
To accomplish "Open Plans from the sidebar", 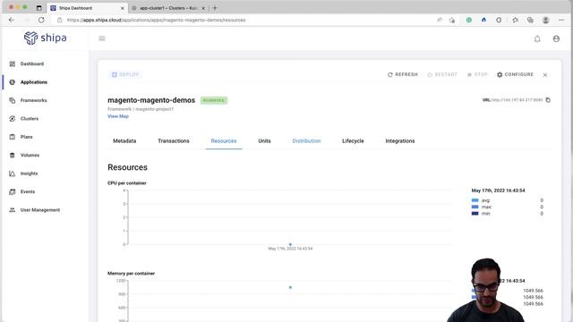I will click(x=26, y=137).
